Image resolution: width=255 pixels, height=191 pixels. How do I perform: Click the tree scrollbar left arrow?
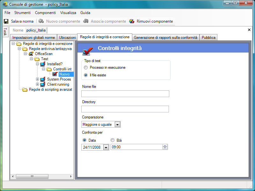(13, 176)
